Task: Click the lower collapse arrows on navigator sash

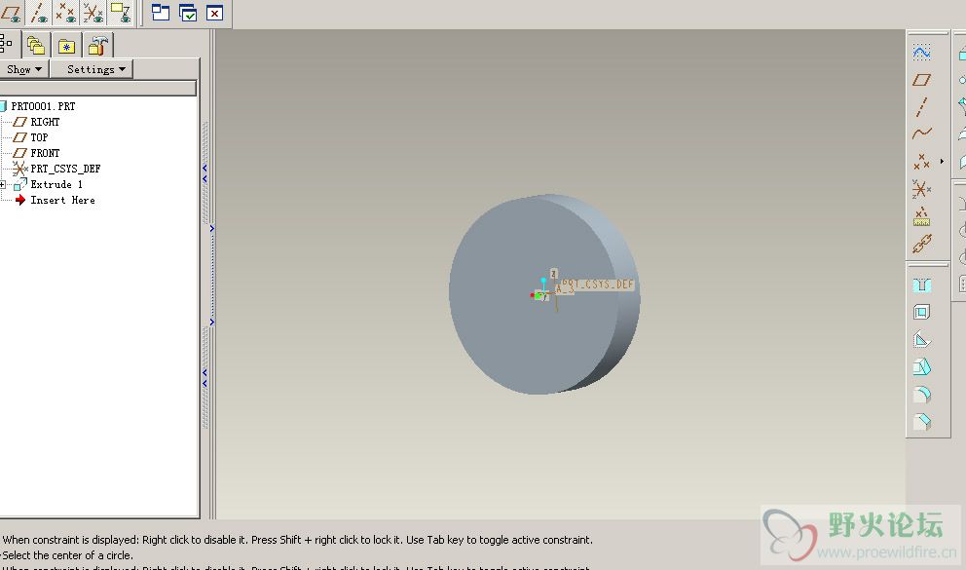Action: tap(204, 378)
